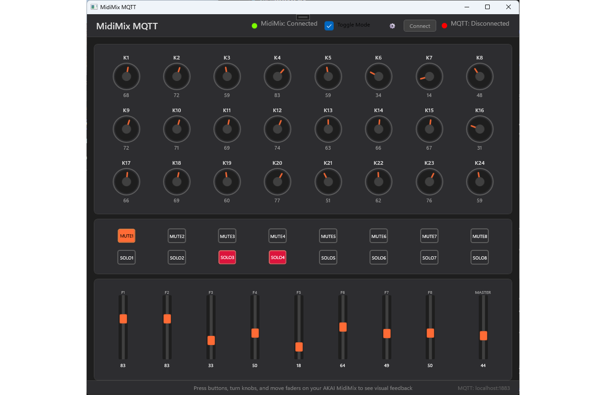Toggle the SOLO1 button
Image resolution: width=606 pixels, height=395 pixels.
(126, 258)
